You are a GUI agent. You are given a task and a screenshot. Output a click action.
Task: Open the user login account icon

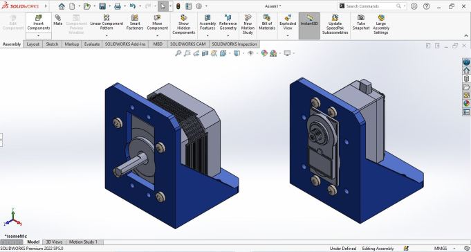(414, 6)
